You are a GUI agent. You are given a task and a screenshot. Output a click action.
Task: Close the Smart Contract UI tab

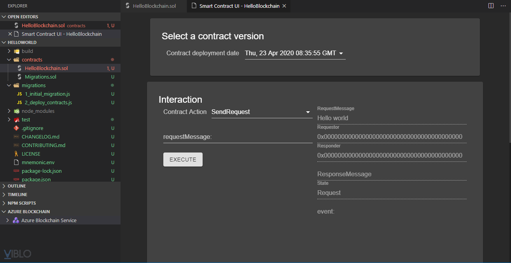click(284, 6)
